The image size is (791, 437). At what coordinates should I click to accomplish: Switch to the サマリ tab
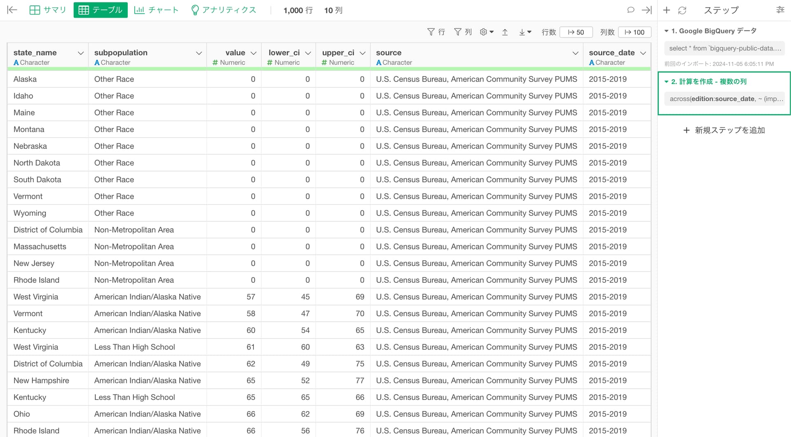[x=48, y=10]
